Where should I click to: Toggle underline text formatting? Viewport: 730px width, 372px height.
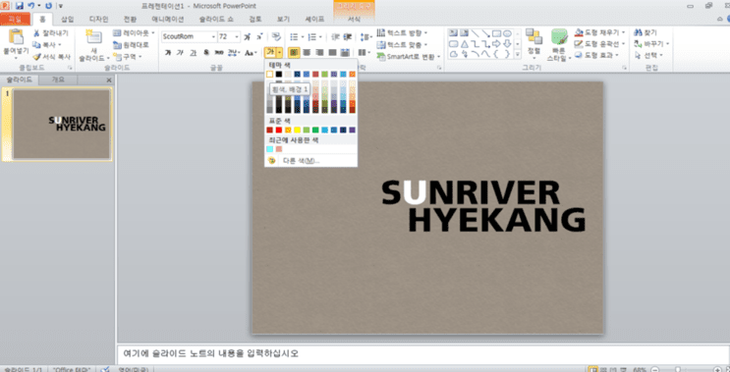(x=193, y=53)
